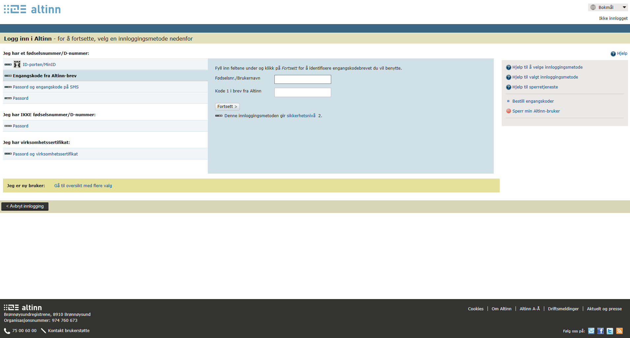The width and height of the screenshot is (630, 338).
Task: Choose Passord under fødselsnummer section
Action: pyautogui.click(x=20, y=98)
